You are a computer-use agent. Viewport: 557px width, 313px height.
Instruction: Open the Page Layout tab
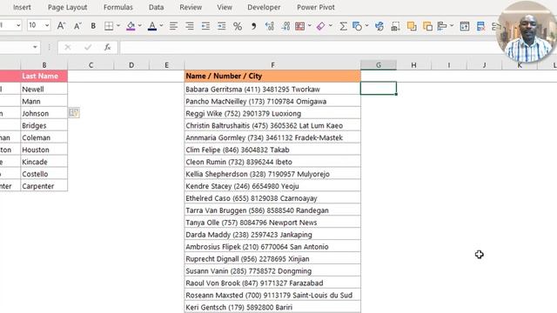[x=68, y=7]
